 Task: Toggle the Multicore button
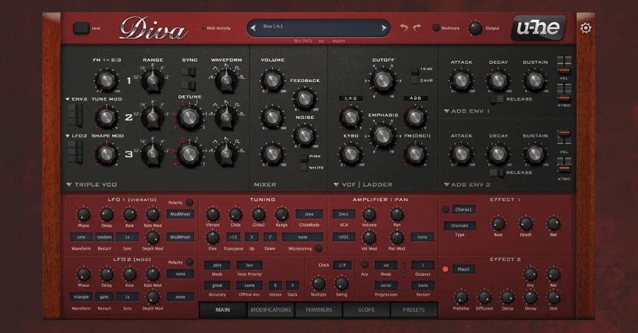tap(436, 28)
